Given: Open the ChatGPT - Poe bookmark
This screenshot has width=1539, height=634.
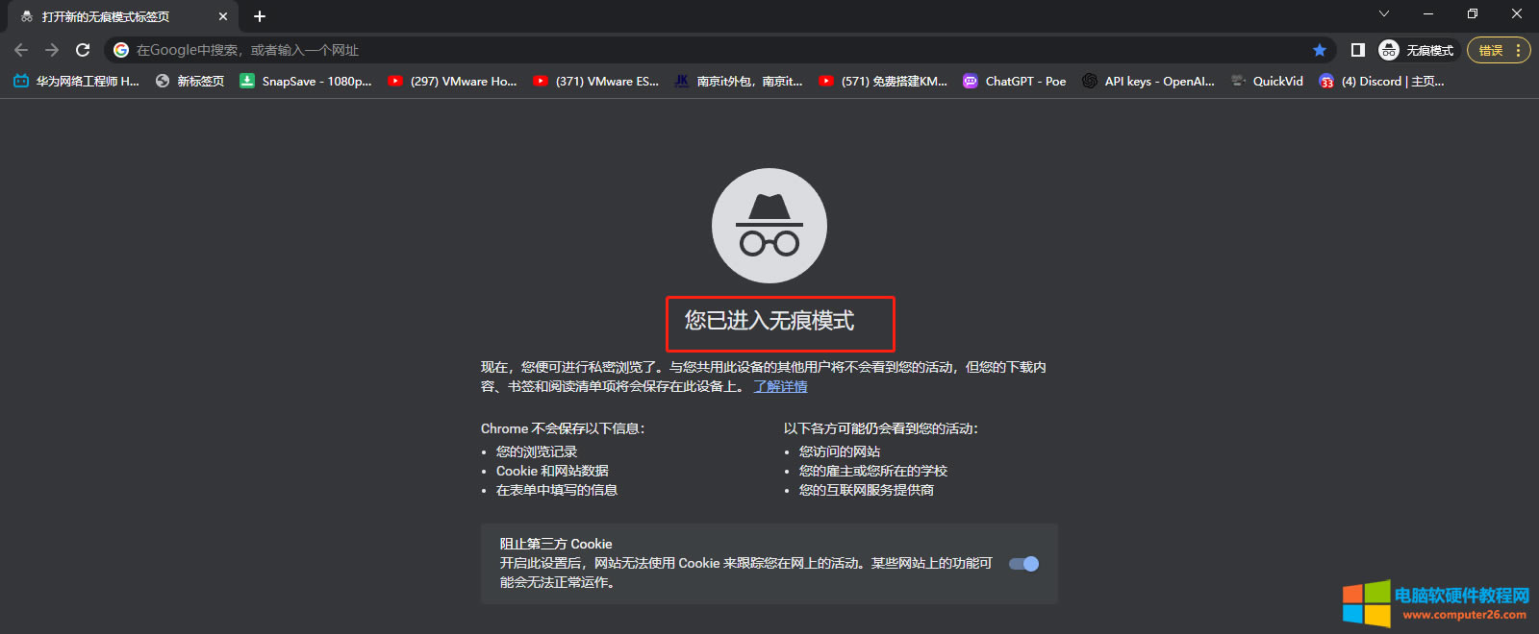Looking at the screenshot, I should [1015, 82].
